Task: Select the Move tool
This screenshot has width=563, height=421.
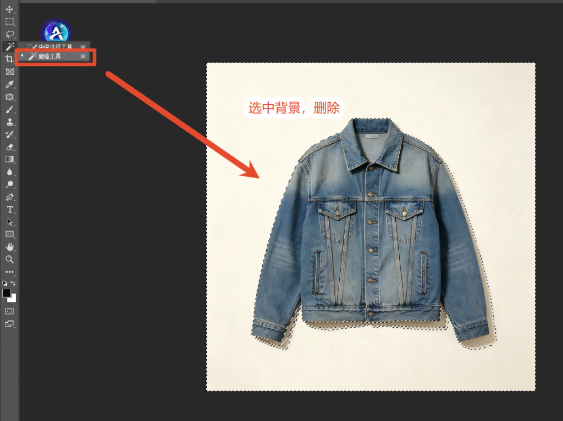Action: click(x=10, y=9)
